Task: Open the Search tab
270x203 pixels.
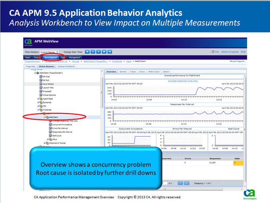Action: 166,72
